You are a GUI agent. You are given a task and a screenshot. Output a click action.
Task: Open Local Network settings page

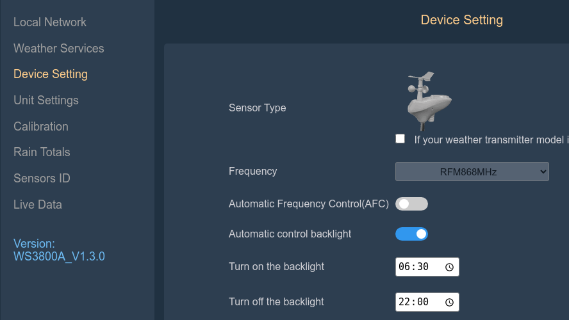[x=50, y=22]
